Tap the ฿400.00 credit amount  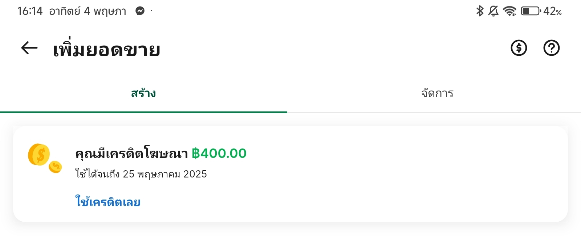pyautogui.click(x=219, y=153)
